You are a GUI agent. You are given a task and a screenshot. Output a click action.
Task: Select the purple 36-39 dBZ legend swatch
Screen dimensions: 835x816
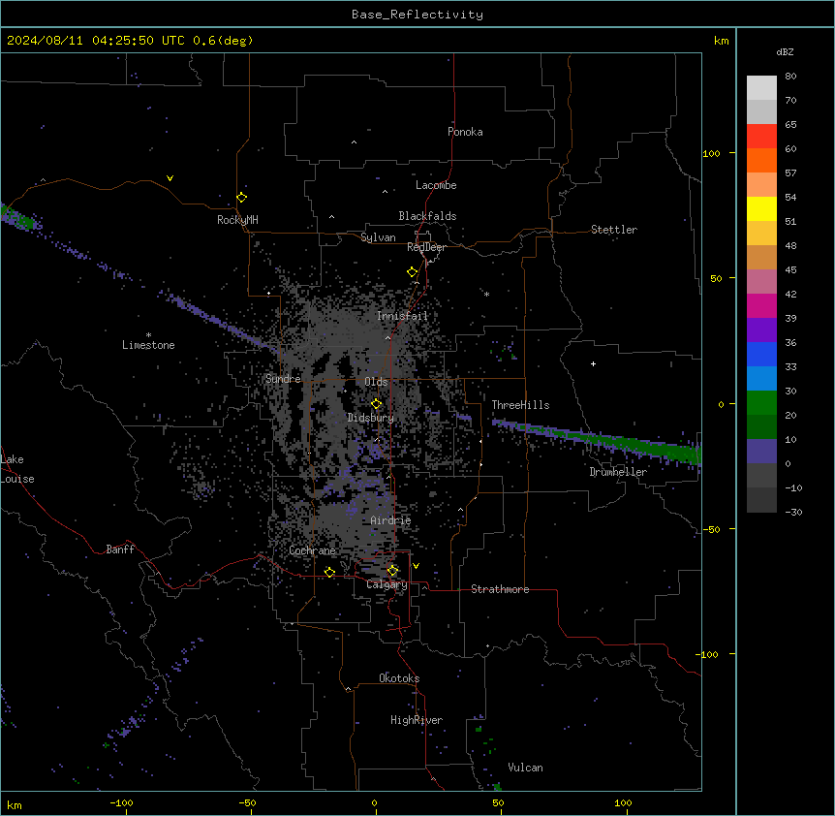[x=761, y=330]
